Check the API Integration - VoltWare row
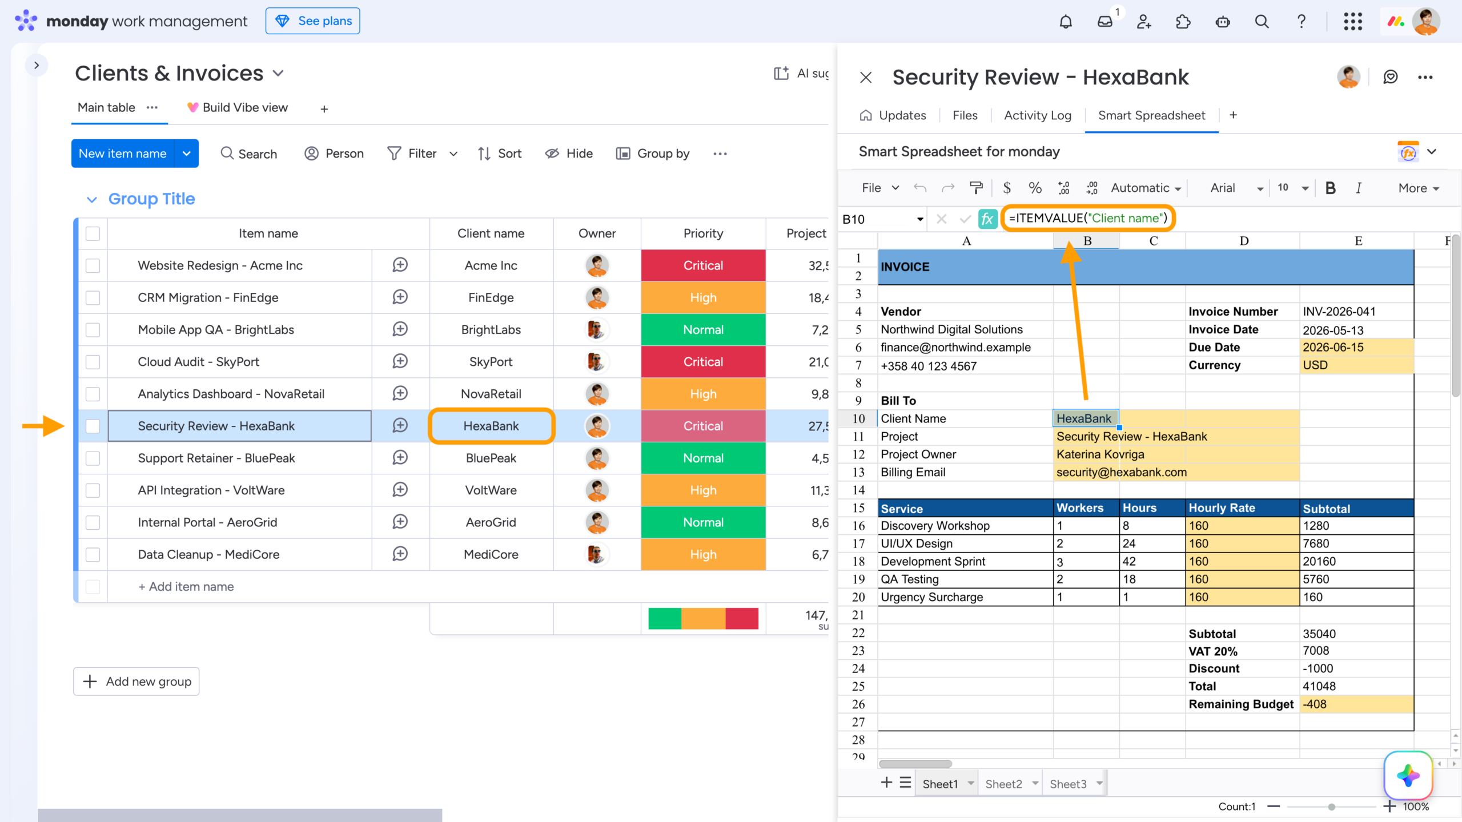The height and width of the screenshot is (822, 1462). click(x=93, y=490)
